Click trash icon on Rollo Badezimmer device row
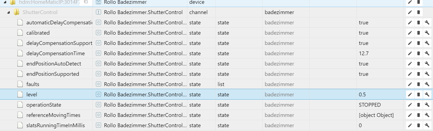 pos(419,2)
